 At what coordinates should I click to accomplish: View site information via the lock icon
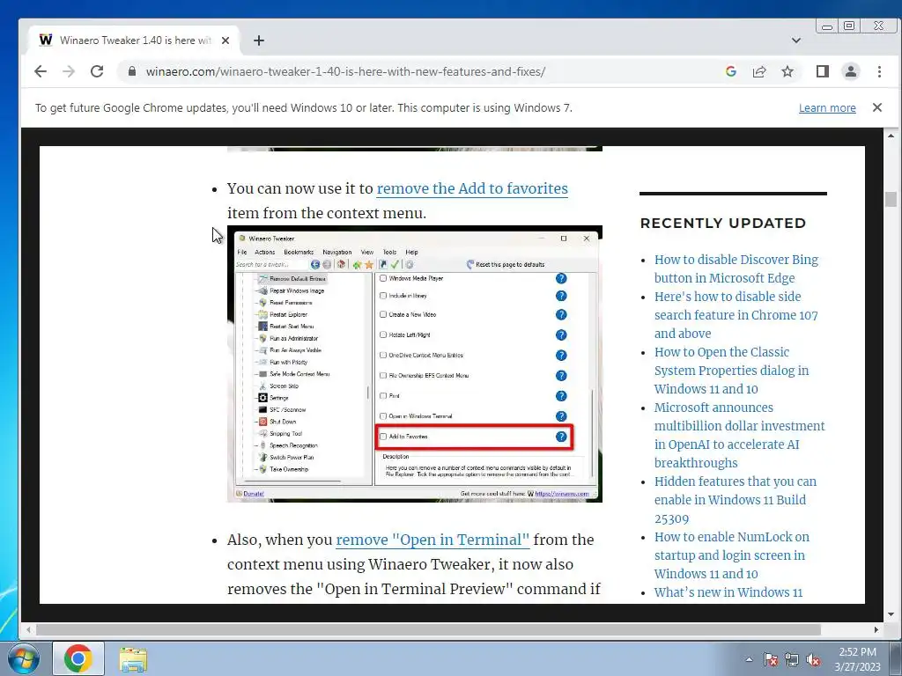pyautogui.click(x=132, y=71)
